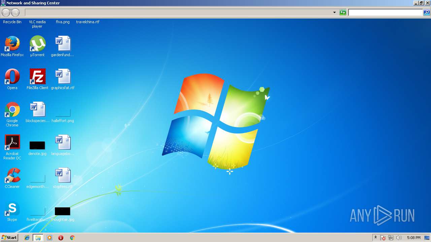Screen dimensions: 431x242
Task: Open the Opera desktop shortcut
Action: coord(12,77)
